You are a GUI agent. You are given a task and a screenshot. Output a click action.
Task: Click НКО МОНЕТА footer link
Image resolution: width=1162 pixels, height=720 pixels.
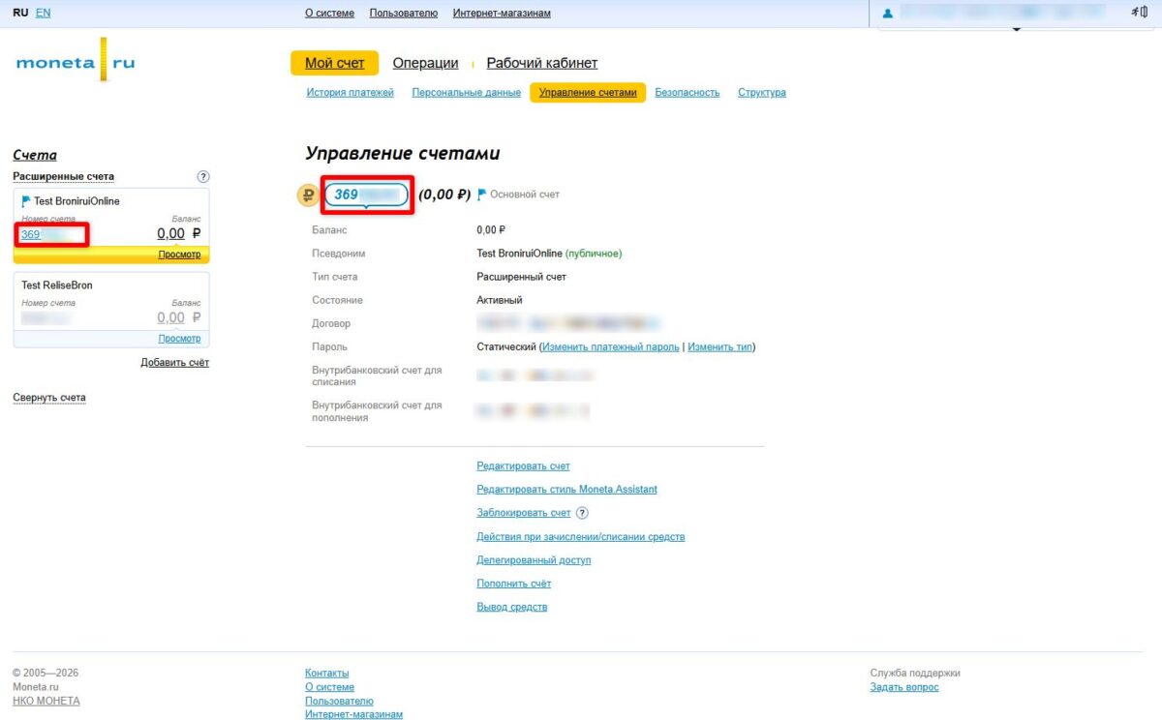tap(46, 701)
